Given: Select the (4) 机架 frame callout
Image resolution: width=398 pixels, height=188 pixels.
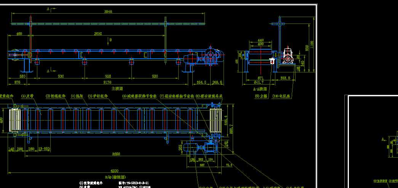Looking at the screenshot, I should pyautogui.click(x=77, y=96).
